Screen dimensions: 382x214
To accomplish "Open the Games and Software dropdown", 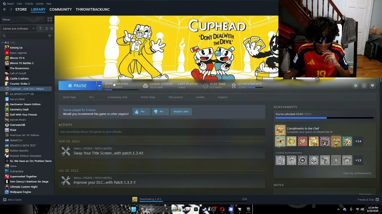I will pos(19,29).
